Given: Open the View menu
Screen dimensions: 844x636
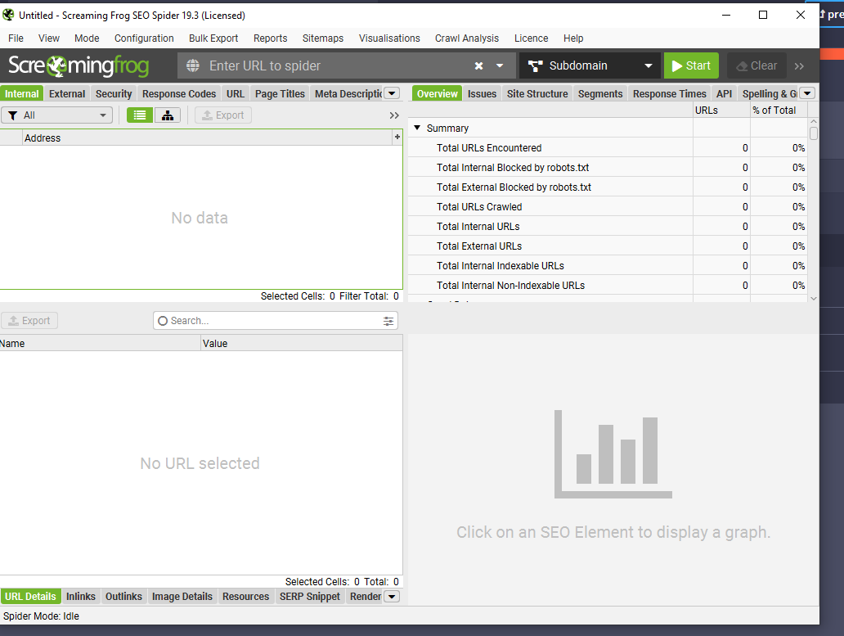Looking at the screenshot, I should 48,38.
